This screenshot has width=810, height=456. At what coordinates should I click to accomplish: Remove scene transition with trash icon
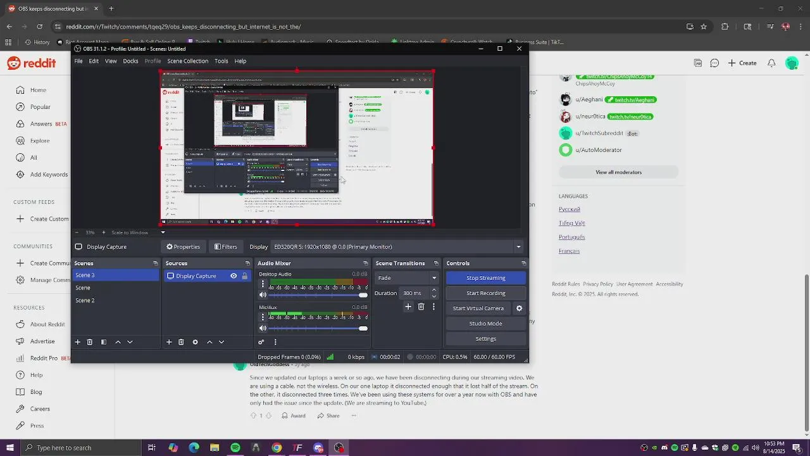click(421, 307)
